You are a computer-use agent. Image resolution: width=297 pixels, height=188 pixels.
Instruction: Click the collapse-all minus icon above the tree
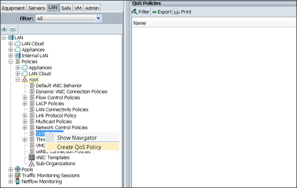pos(12,29)
